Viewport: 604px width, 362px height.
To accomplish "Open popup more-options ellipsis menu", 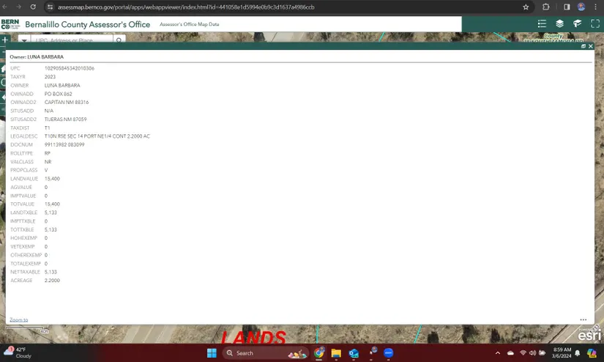I will click(x=583, y=320).
